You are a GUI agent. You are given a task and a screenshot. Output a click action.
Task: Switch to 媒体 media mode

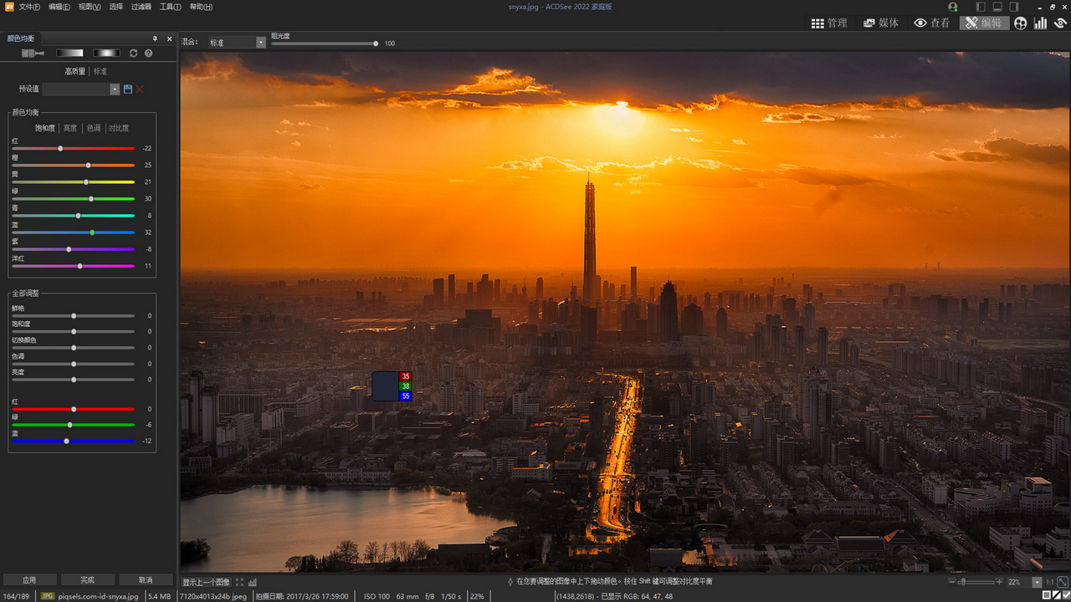881,23
